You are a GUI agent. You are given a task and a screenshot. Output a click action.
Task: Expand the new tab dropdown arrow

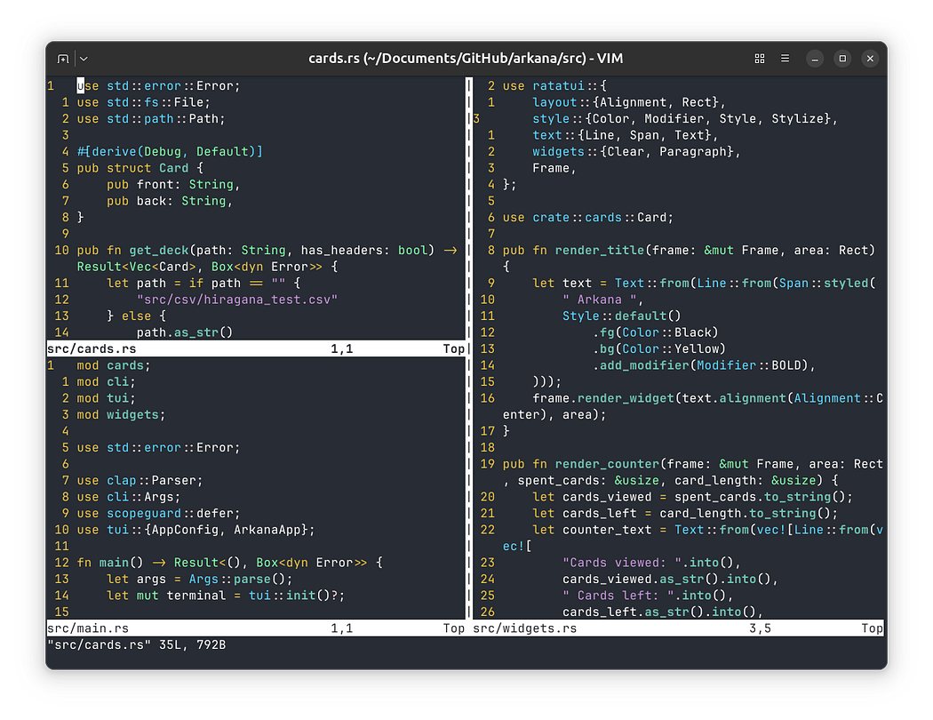coord(84,59)
